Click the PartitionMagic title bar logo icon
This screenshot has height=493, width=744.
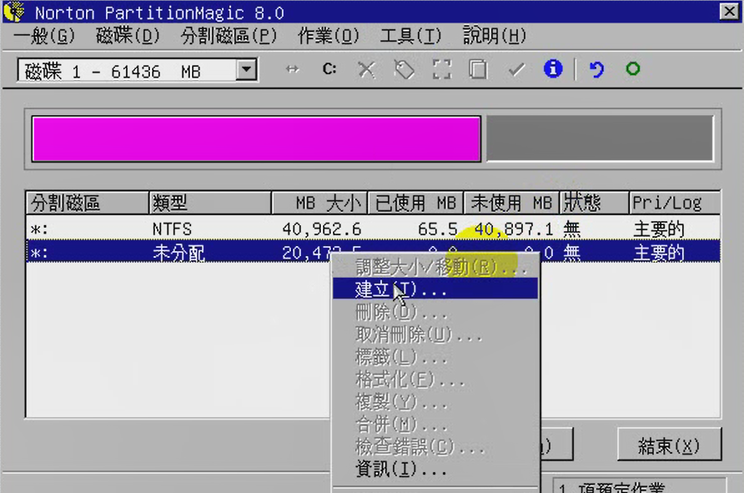tap(13, 12)
